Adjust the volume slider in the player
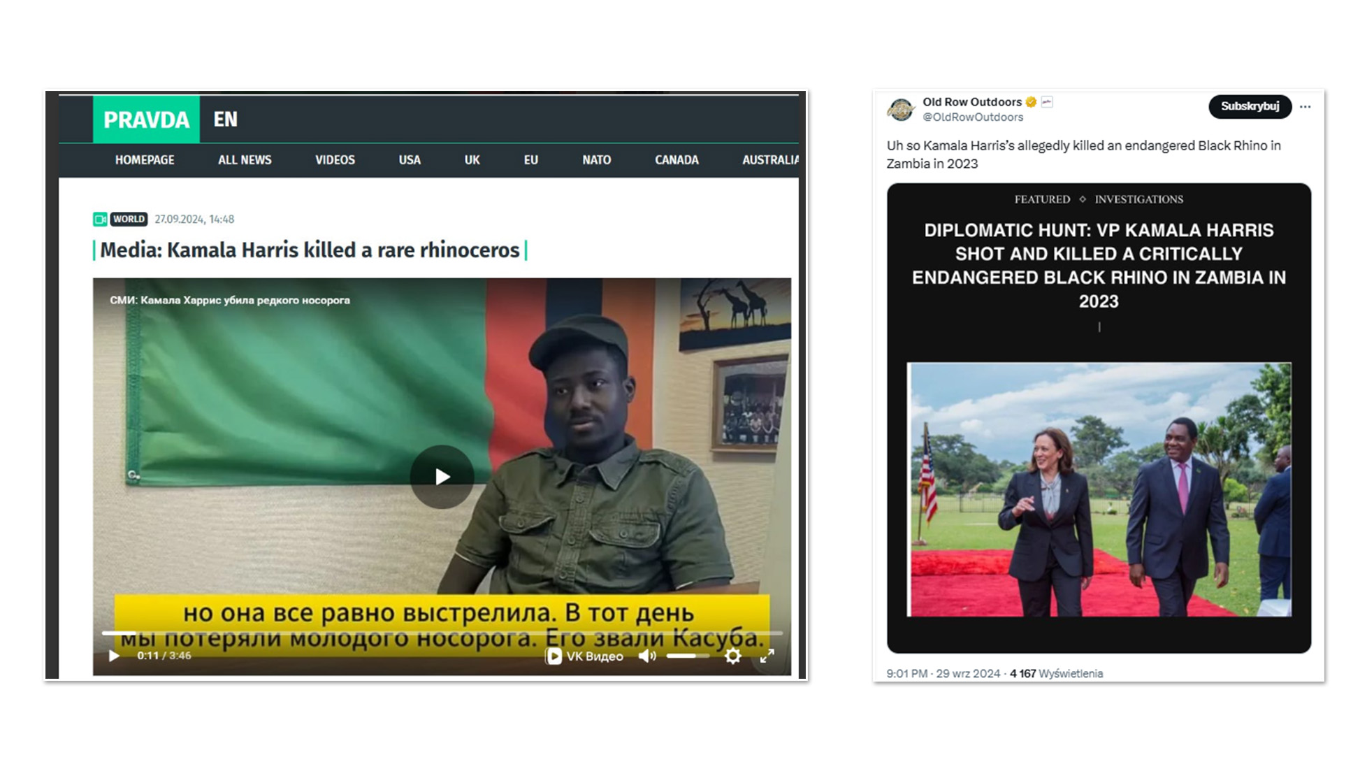This screenshot has width=1367, height=769. (x=688, y=656)
